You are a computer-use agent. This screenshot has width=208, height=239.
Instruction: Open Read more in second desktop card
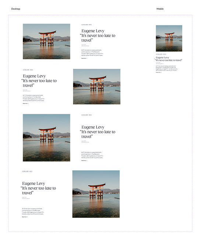(25, 104)
